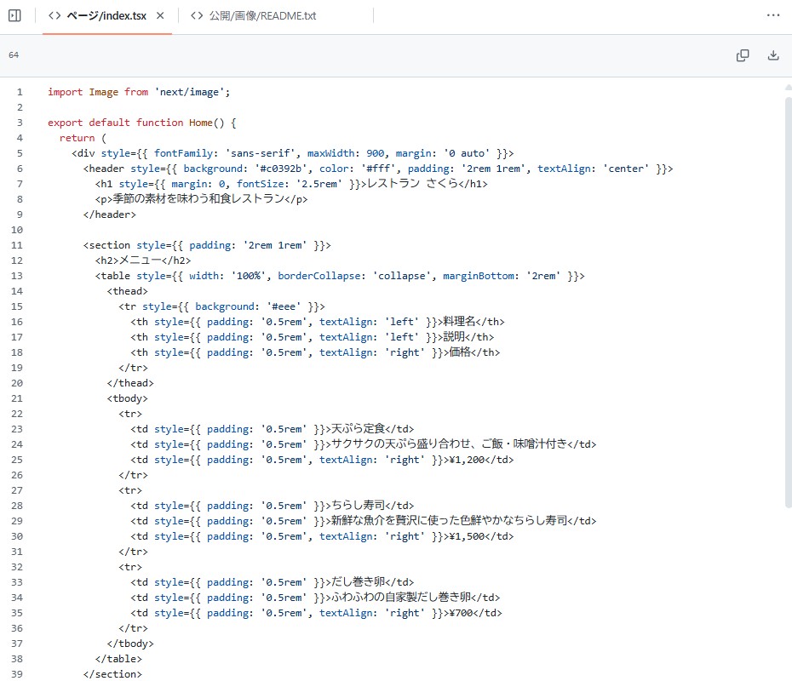Click the <tbody> opening tag
This screenshot has height=681, width=792.
127,398
